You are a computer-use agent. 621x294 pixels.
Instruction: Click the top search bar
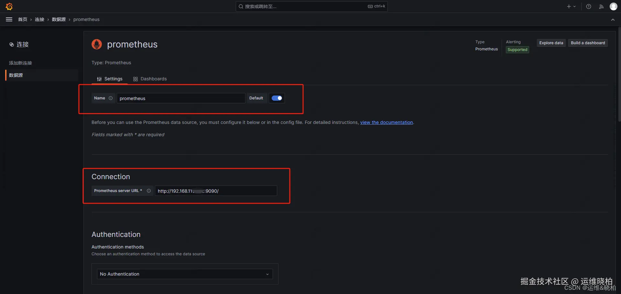(311, 6)
